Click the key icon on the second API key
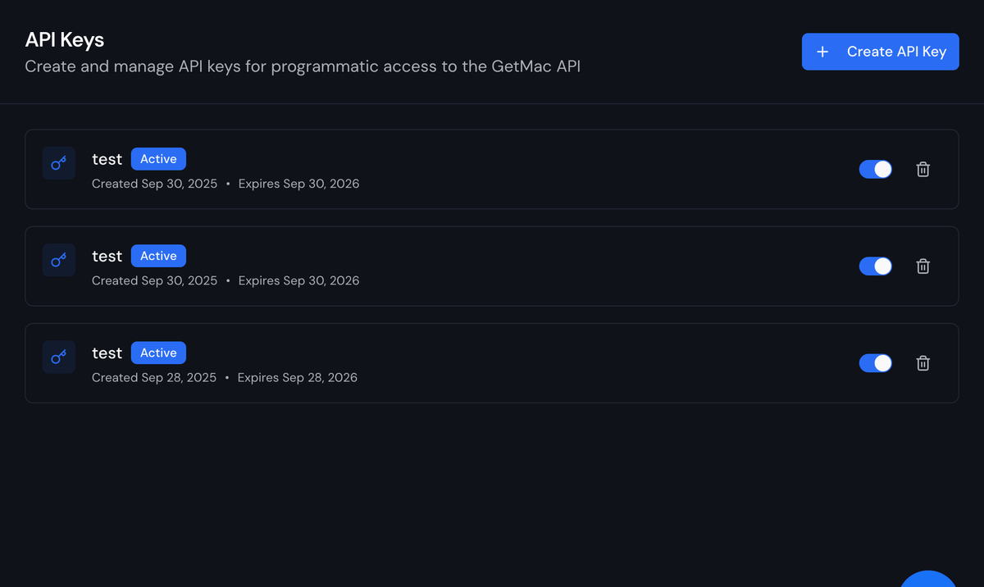Image resolution: width=984 pixels, height=587 pixels. (58, 260)
